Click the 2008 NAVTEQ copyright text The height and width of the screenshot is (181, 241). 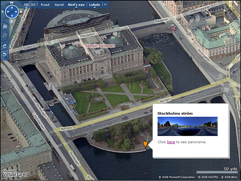(x=208, y=177)
